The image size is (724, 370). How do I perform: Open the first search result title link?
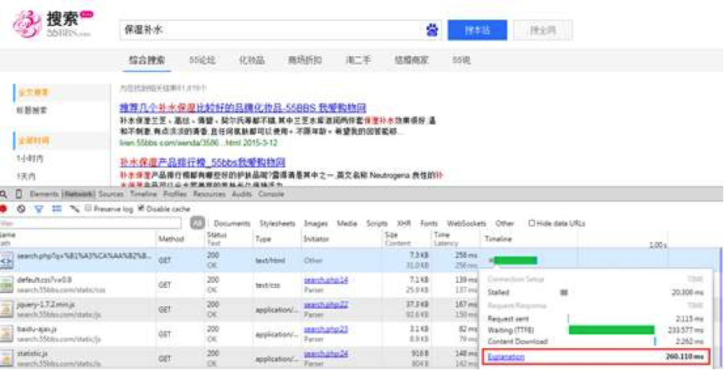pyautogui.click(x=243, y=108)
